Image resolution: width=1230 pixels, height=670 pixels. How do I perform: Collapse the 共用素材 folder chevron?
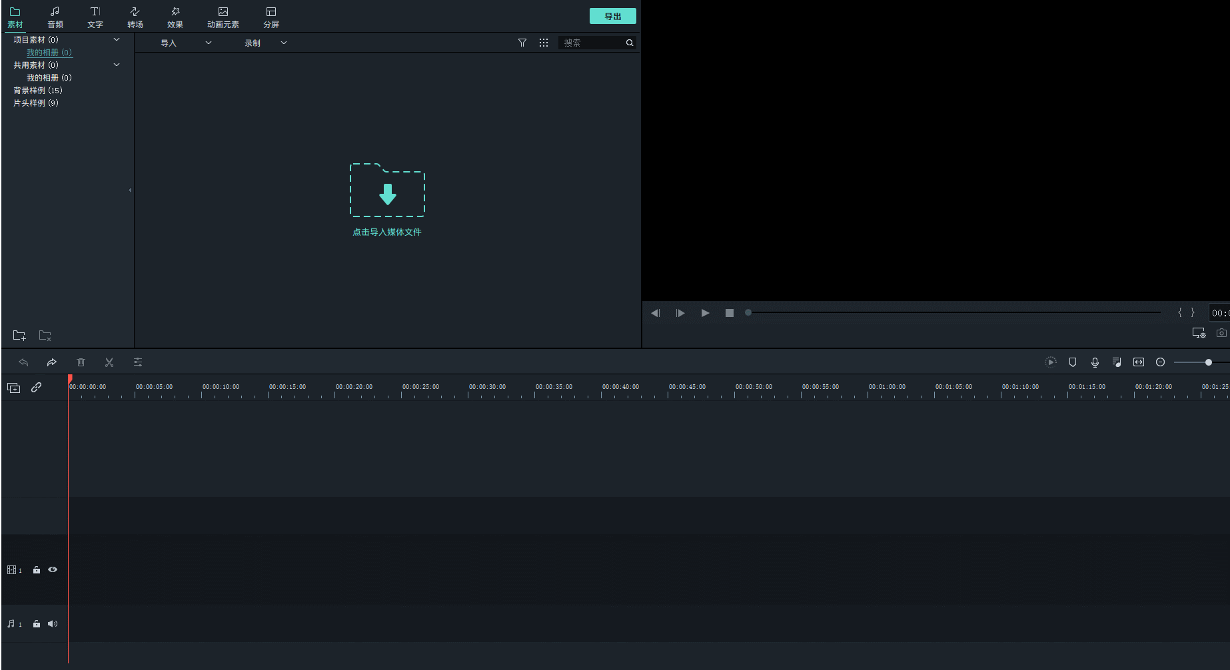pos(117,65)
